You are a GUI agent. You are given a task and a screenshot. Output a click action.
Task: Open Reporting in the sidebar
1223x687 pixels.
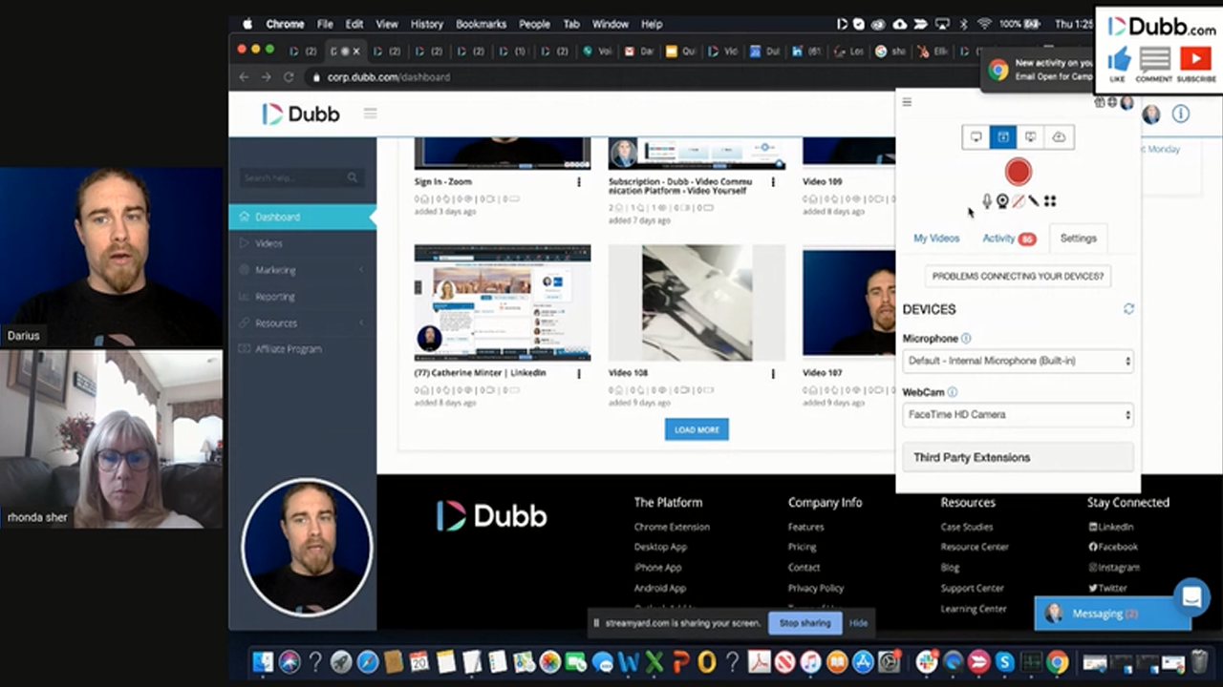click(303, 297)
